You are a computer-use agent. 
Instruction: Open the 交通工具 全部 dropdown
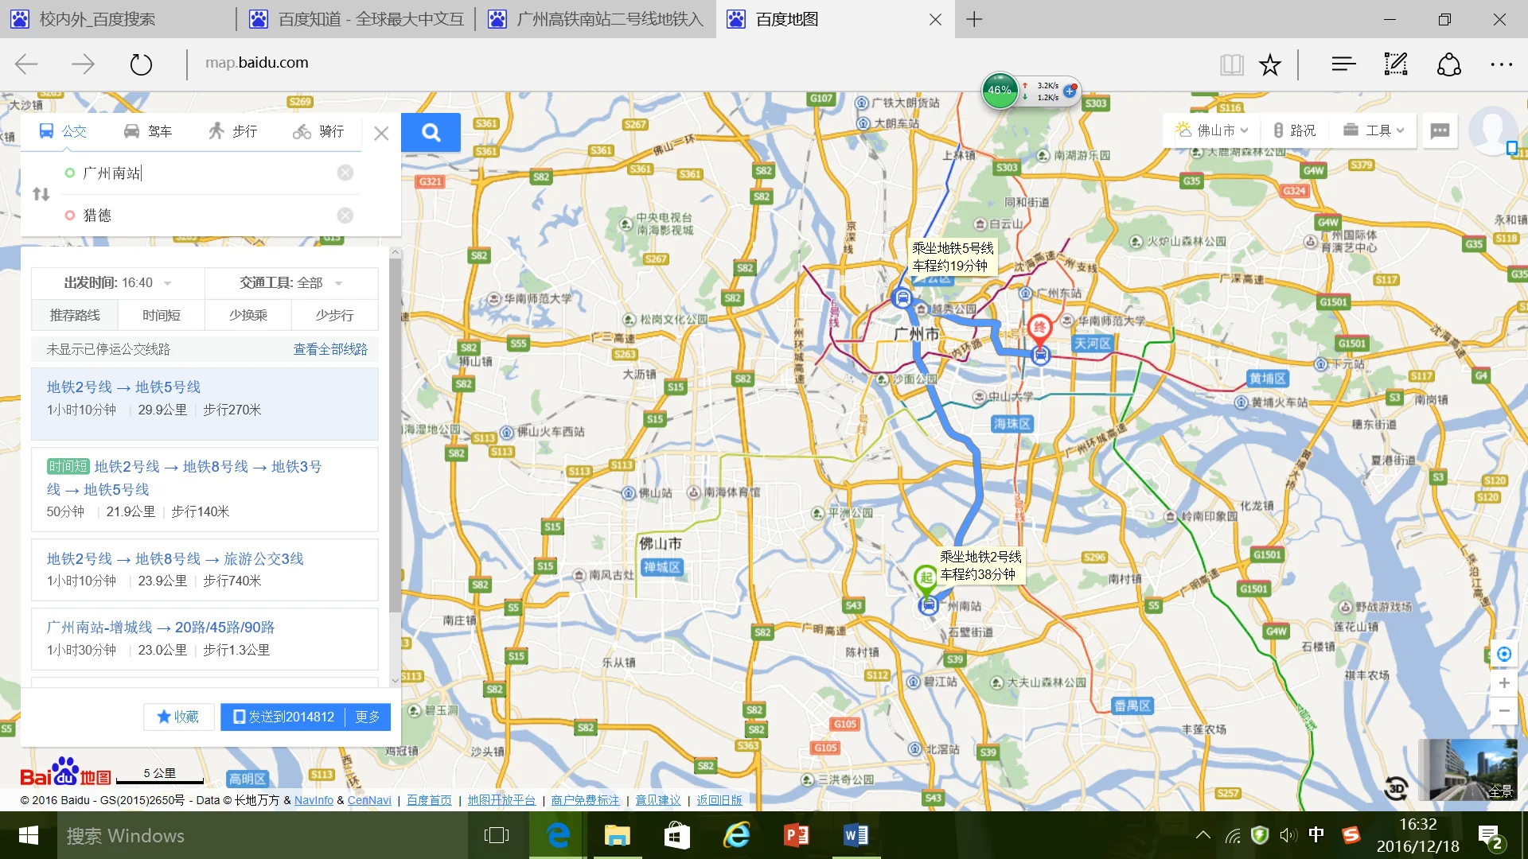point(290,283)
